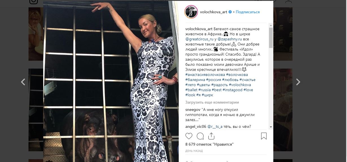
Task: Follow the account via Подписаться
Action: point(248,12)
